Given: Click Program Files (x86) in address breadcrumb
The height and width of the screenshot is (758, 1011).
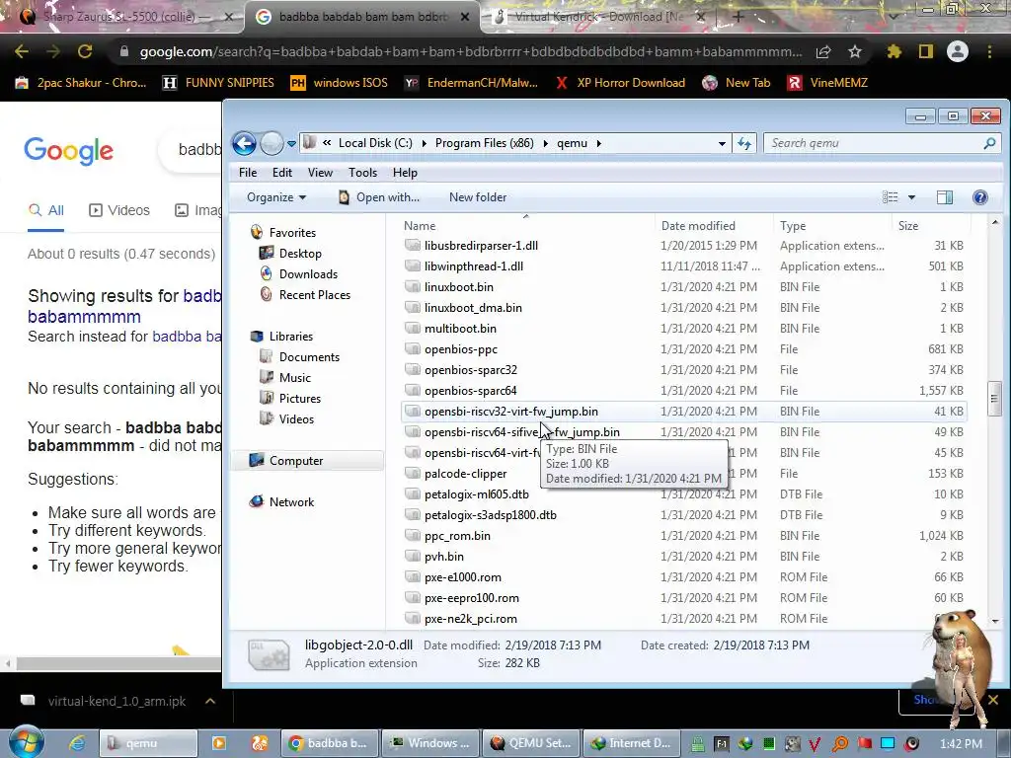Looking at the screenshot, I should click(x=484, y=143).
